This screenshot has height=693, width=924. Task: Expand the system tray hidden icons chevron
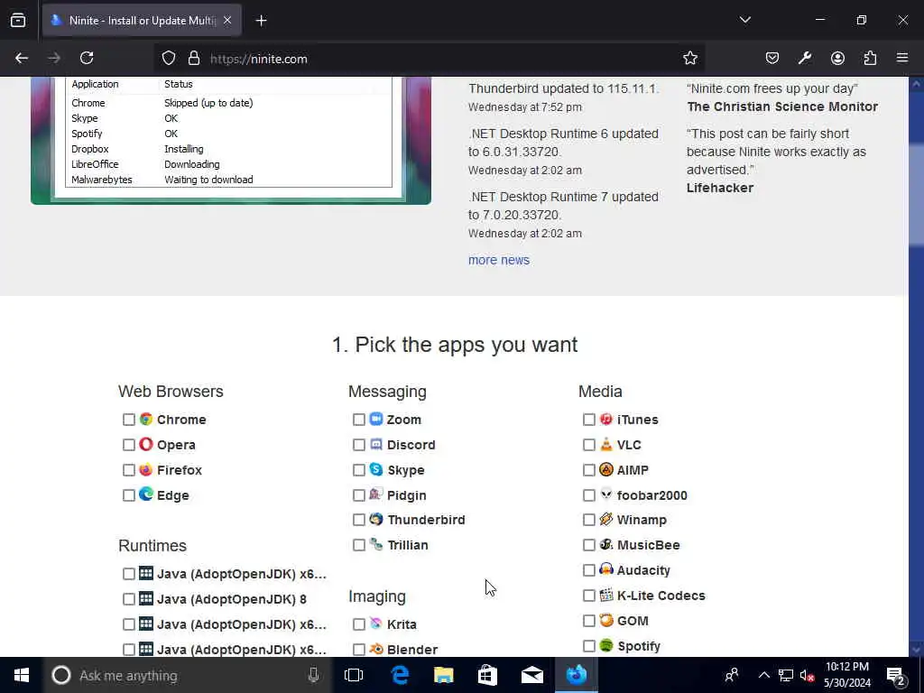[763, 675]
